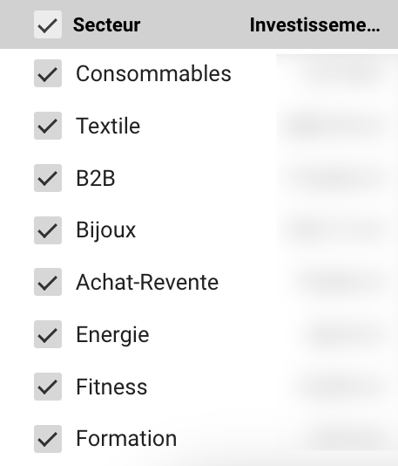This screenshot has width=398, height=466.
Task: Sort by the Secteur column header
Action: pos(106,24)
